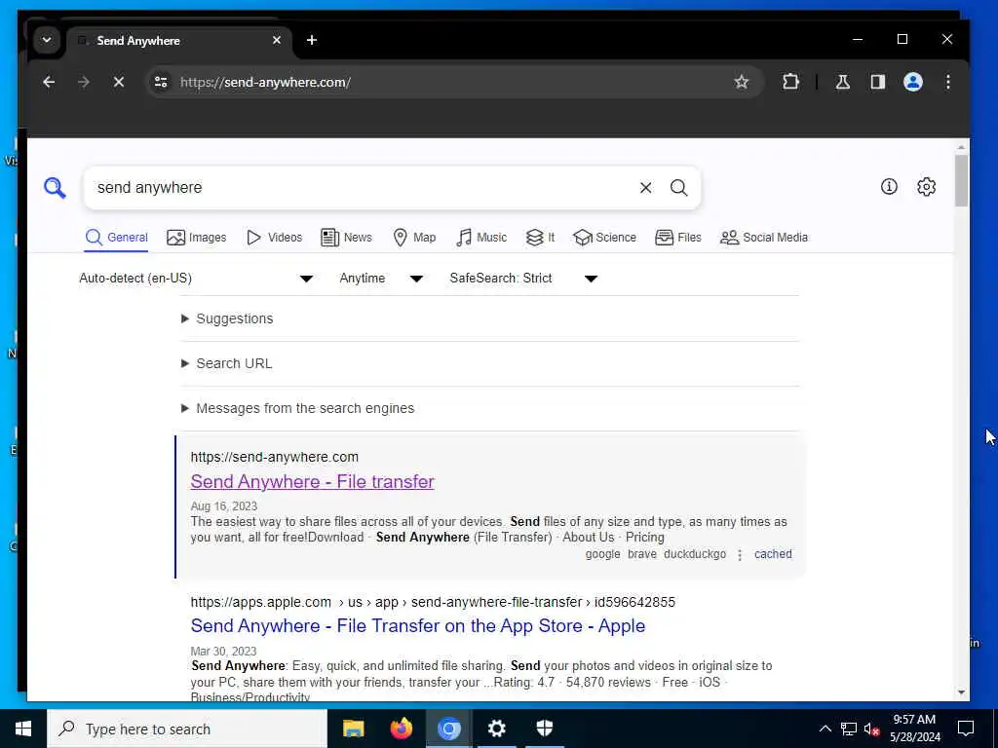The height and width of the screenshot is (748, 998).
Task: Open Firefox from the taskbar
Action: pos(401,729)
